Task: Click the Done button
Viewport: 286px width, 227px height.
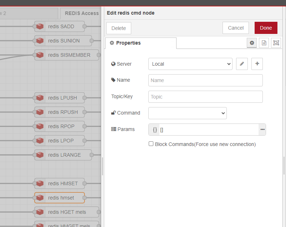Action: (266, 28)
